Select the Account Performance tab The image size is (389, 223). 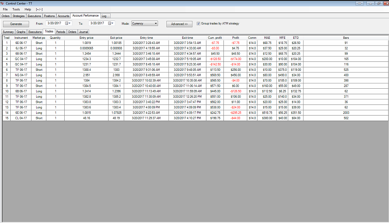[x=86, y=15]
